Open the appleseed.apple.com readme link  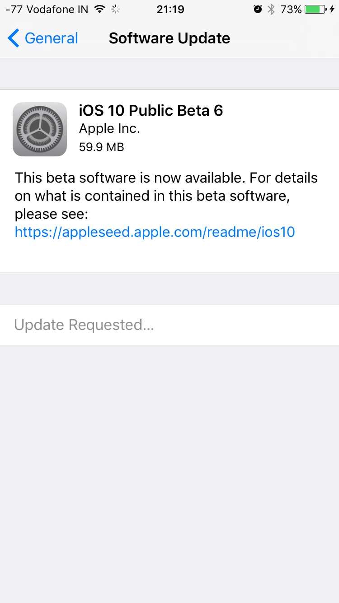155,232
